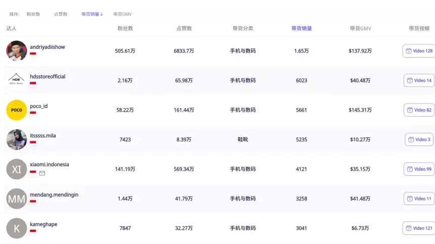
Task: Select sales value 1.65万
Action: (x=301, y=51)
